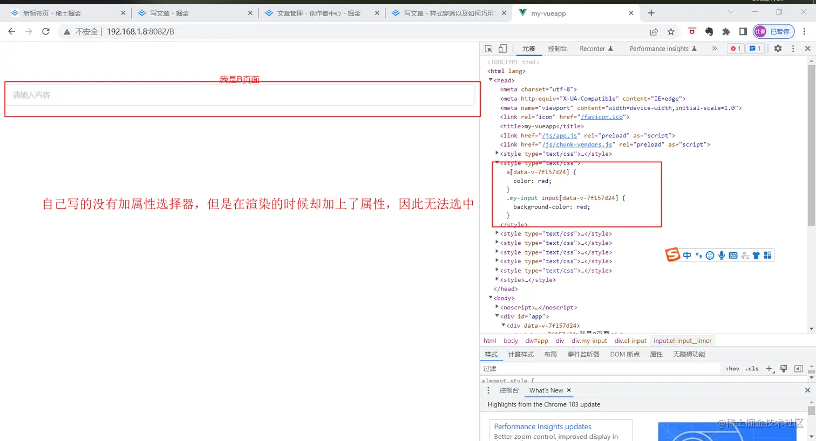Activate the inspect element picker in DevTools
Viewport: 816px width, 441px height.
(x=488, y=49)
